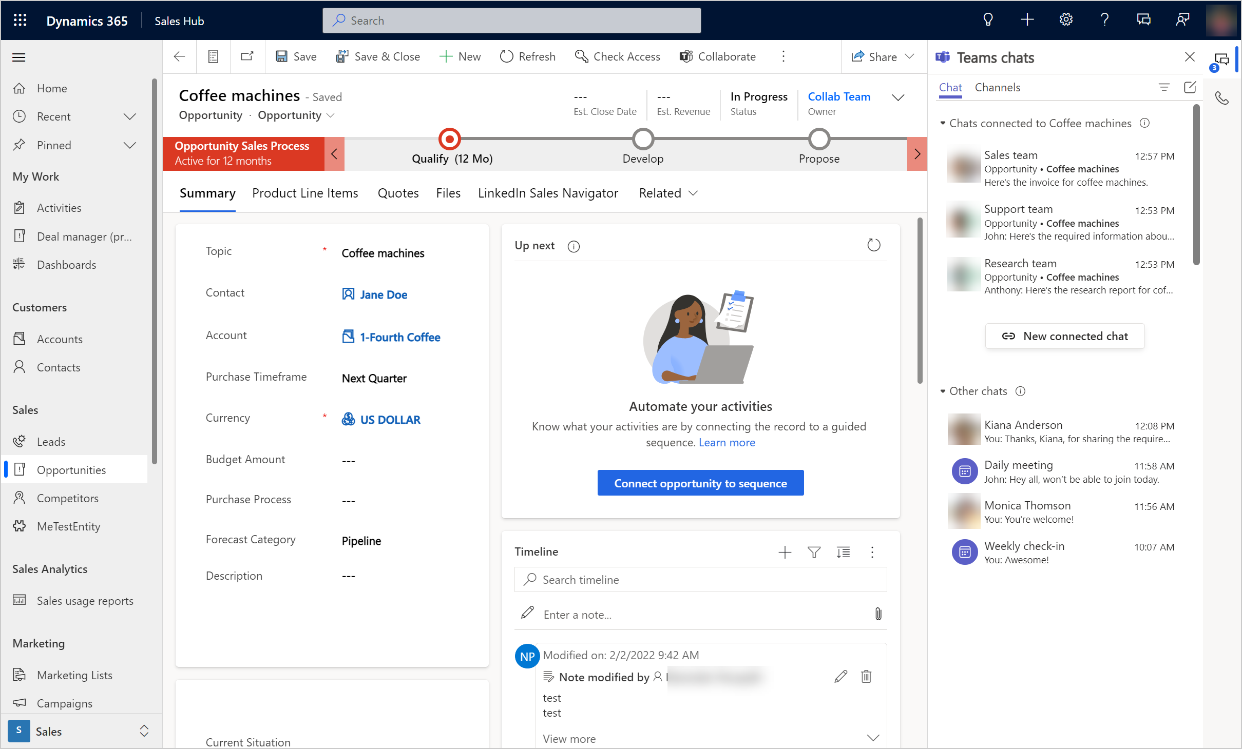Click Connect opportunity to sequence button

pyautogui.click(x=700, y=482)
